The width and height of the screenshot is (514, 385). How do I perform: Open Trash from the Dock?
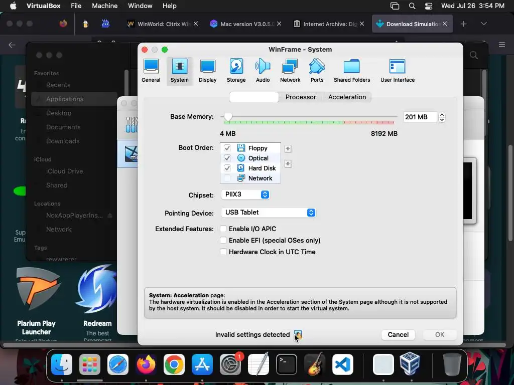pos(452,364)
